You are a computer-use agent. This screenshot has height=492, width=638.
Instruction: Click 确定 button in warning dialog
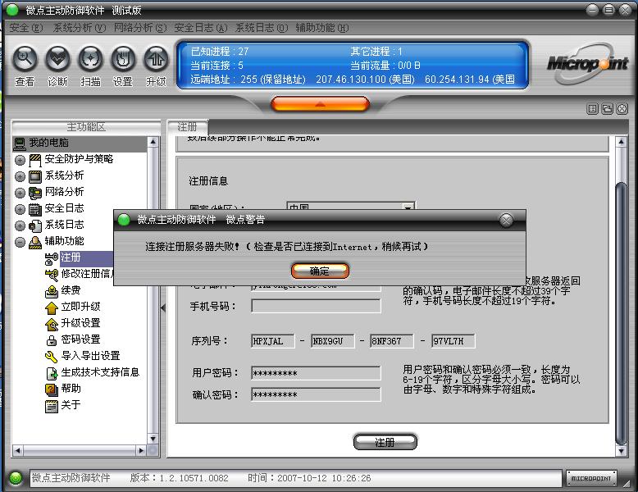(320, 271)
